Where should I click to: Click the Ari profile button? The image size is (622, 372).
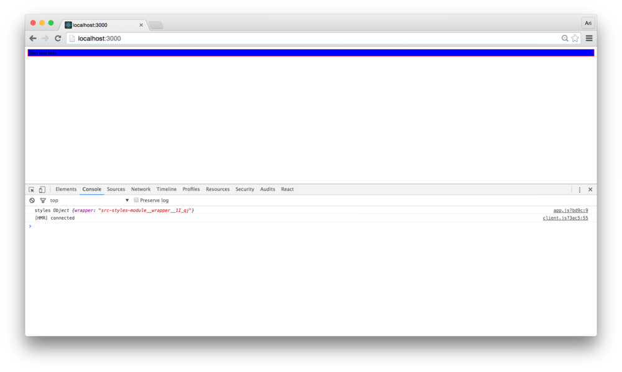click(588, 23)
